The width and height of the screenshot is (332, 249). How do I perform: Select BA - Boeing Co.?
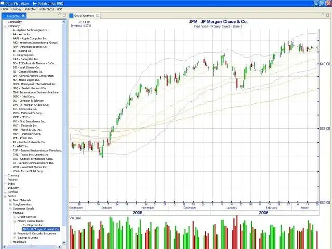[x=22, y=51]
